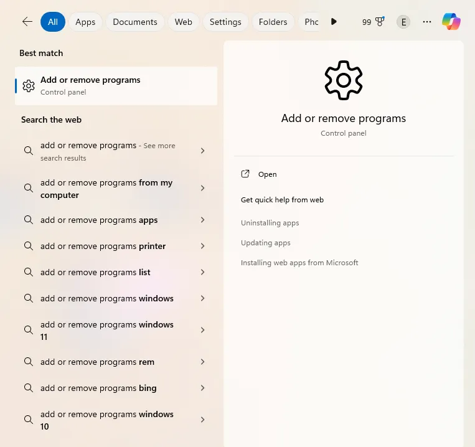Expand chevron for 'from my computer' suggestion
Image resolution: width=475 pixels, height=447 pixels.
203,188
